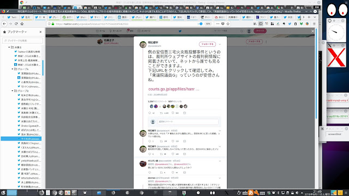This screenshot has width=349, height=196.
Task: Open the ブックマーク sidebar switcher dropdown
Action: (x=17, y=32)
